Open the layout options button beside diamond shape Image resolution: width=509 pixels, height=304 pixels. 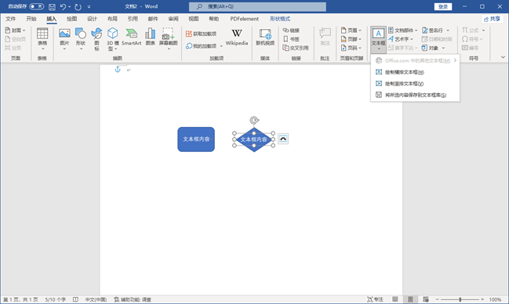[x=283, y=139]
